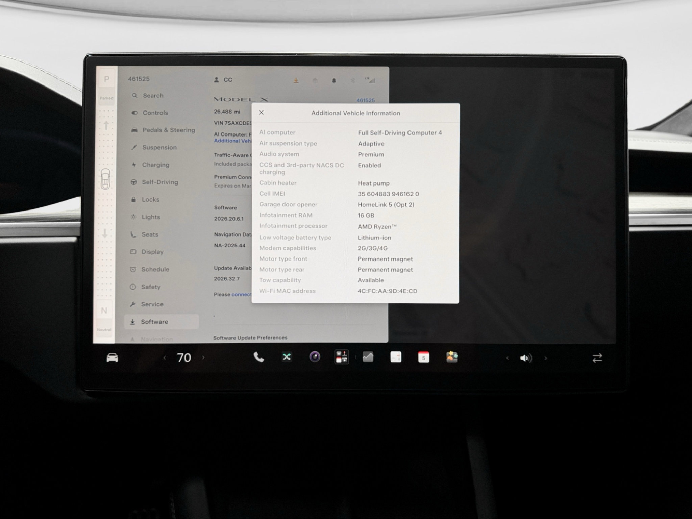Lower volume with left chevron
Viewport: 692px width, 519px height.
pyautogui.click(x=507, y=358)
